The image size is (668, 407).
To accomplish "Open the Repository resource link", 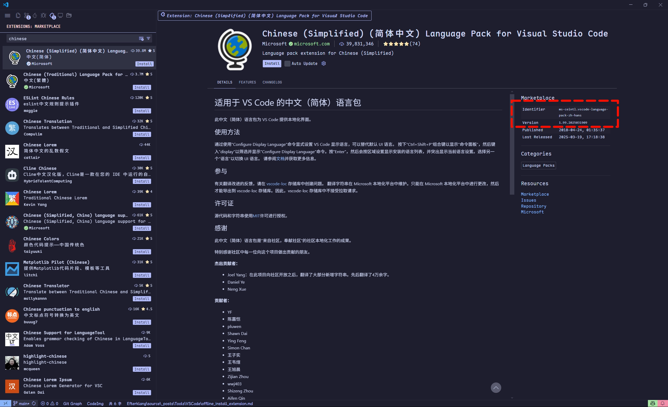I will (533, 206).
